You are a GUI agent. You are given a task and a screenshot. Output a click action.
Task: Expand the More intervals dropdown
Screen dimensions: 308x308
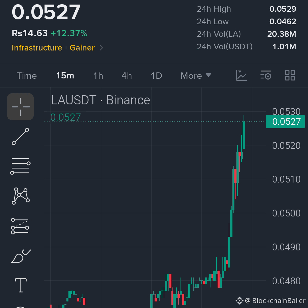click(196, 76)
